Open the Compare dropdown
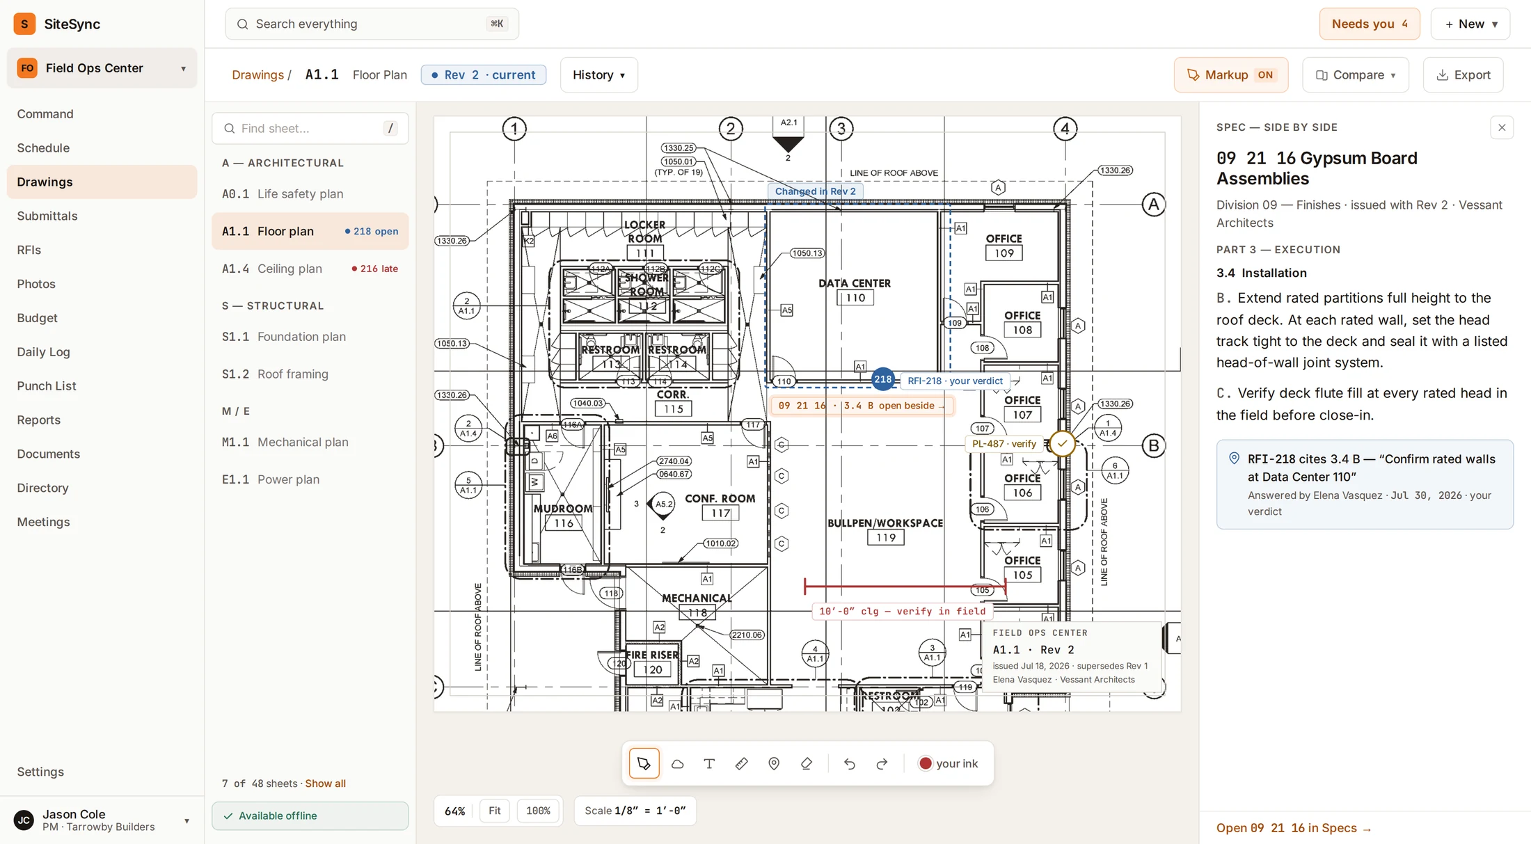Image resolution: width=1531 pixels, height=844 pixels. click(x=1356, y=74)
